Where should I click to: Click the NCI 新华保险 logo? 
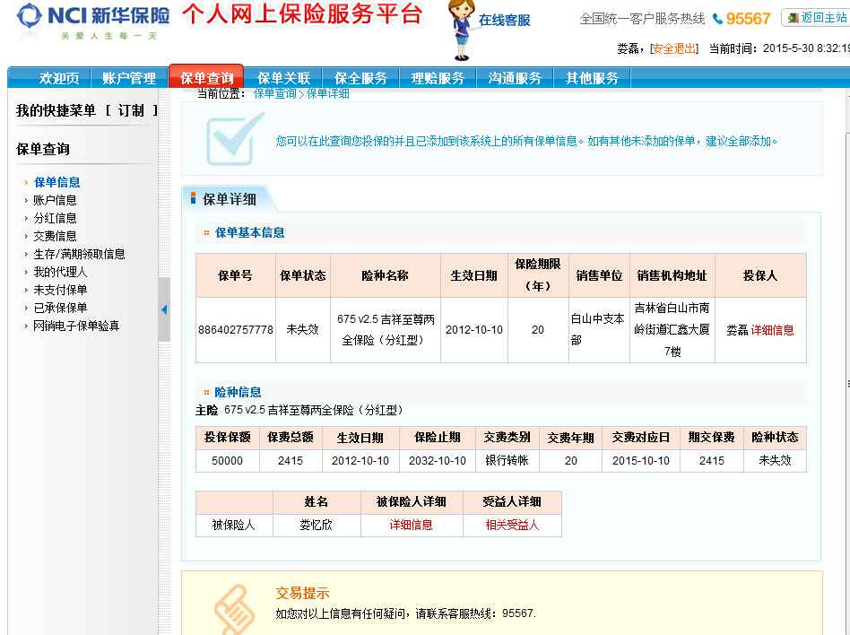pos(93,21)
